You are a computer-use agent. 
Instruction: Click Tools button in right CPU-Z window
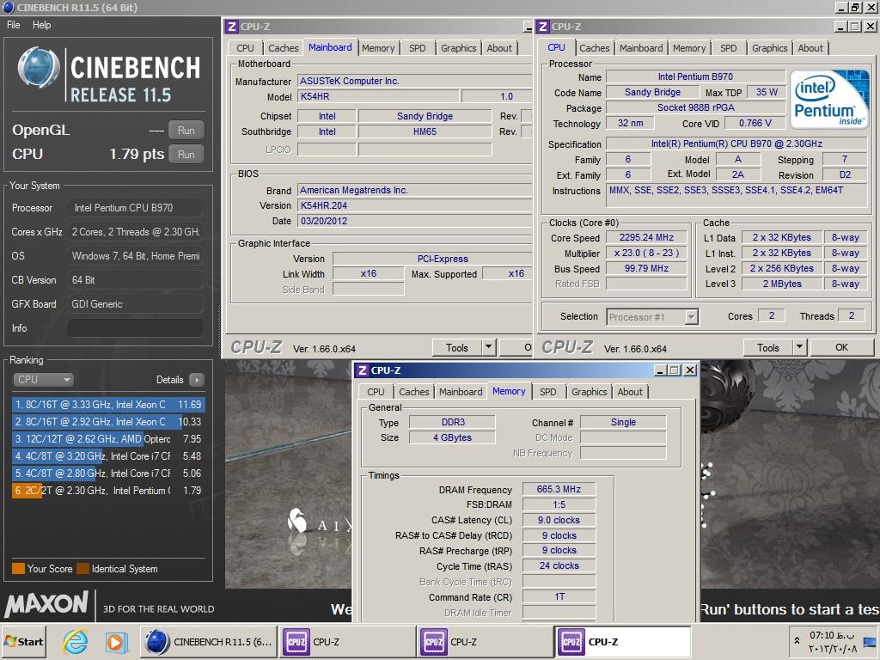767,347
